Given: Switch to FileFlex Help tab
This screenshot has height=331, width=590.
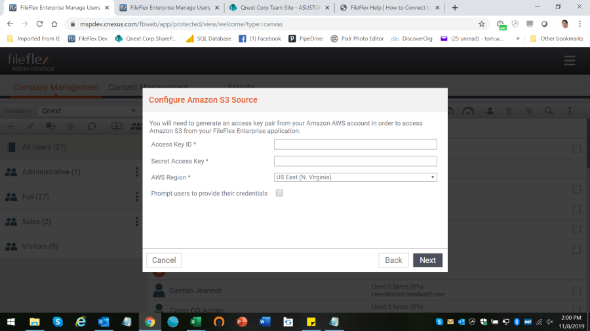Looking at the screenshot, I should click(390, 7).
